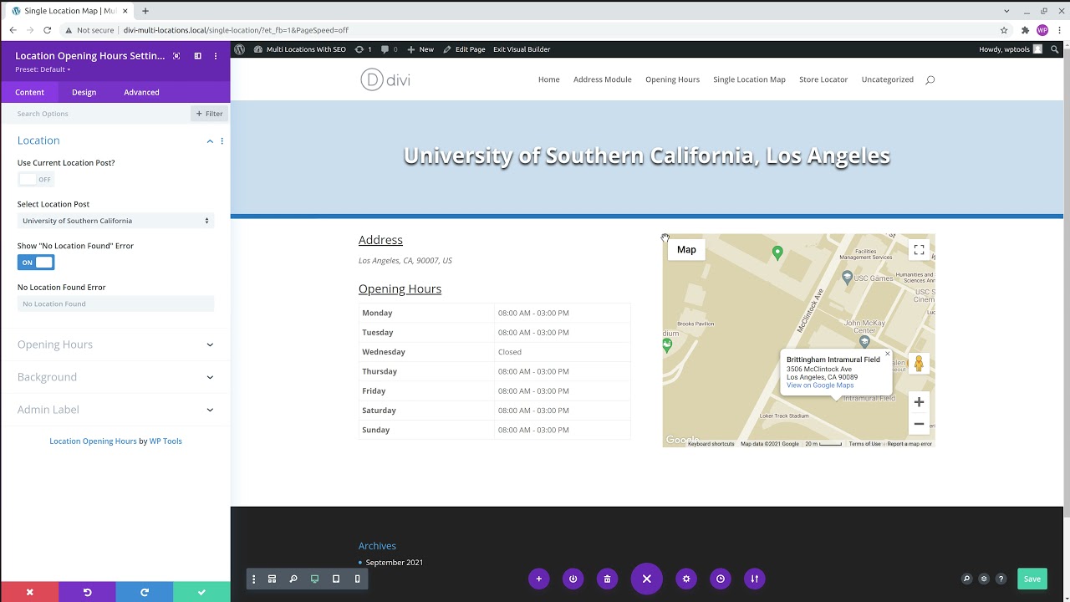Open builder toolbar three-dot menu
The width and height of the screenshot is (1070, 602).
253,579
